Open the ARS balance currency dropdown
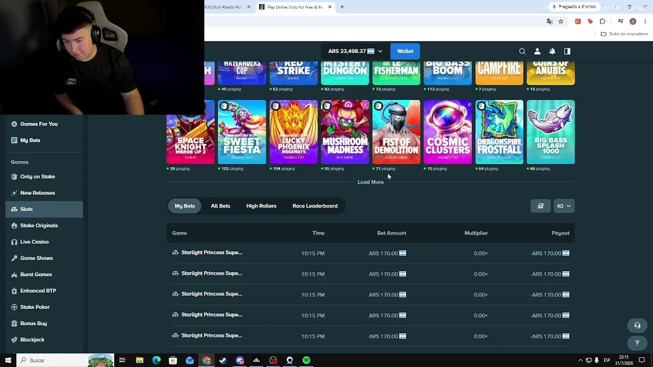The height and width of the screenshot is (367, 653). 355,51
